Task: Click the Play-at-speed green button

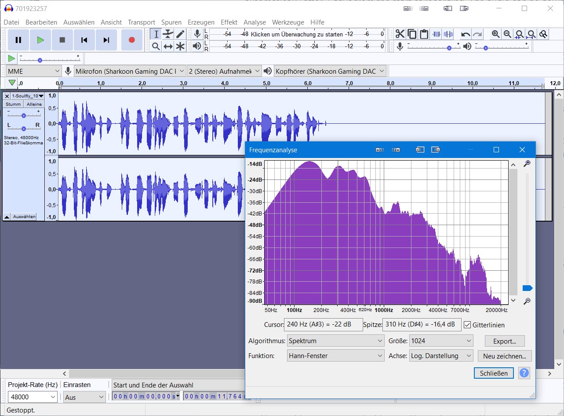Action: pos(11,58)
